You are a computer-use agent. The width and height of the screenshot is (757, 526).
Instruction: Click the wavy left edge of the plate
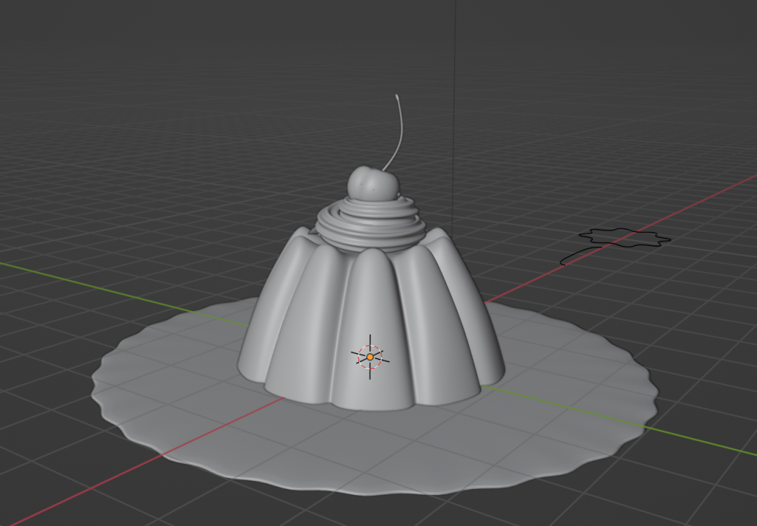tap(95, 378)
